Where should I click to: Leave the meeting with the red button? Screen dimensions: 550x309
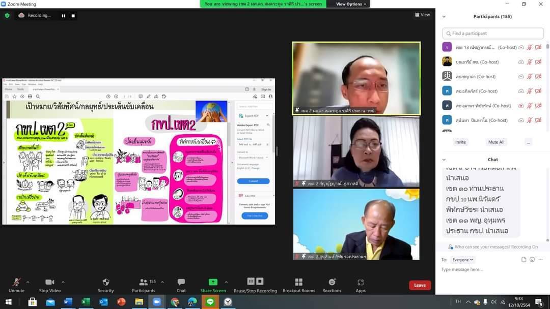[x=420, y=285]
